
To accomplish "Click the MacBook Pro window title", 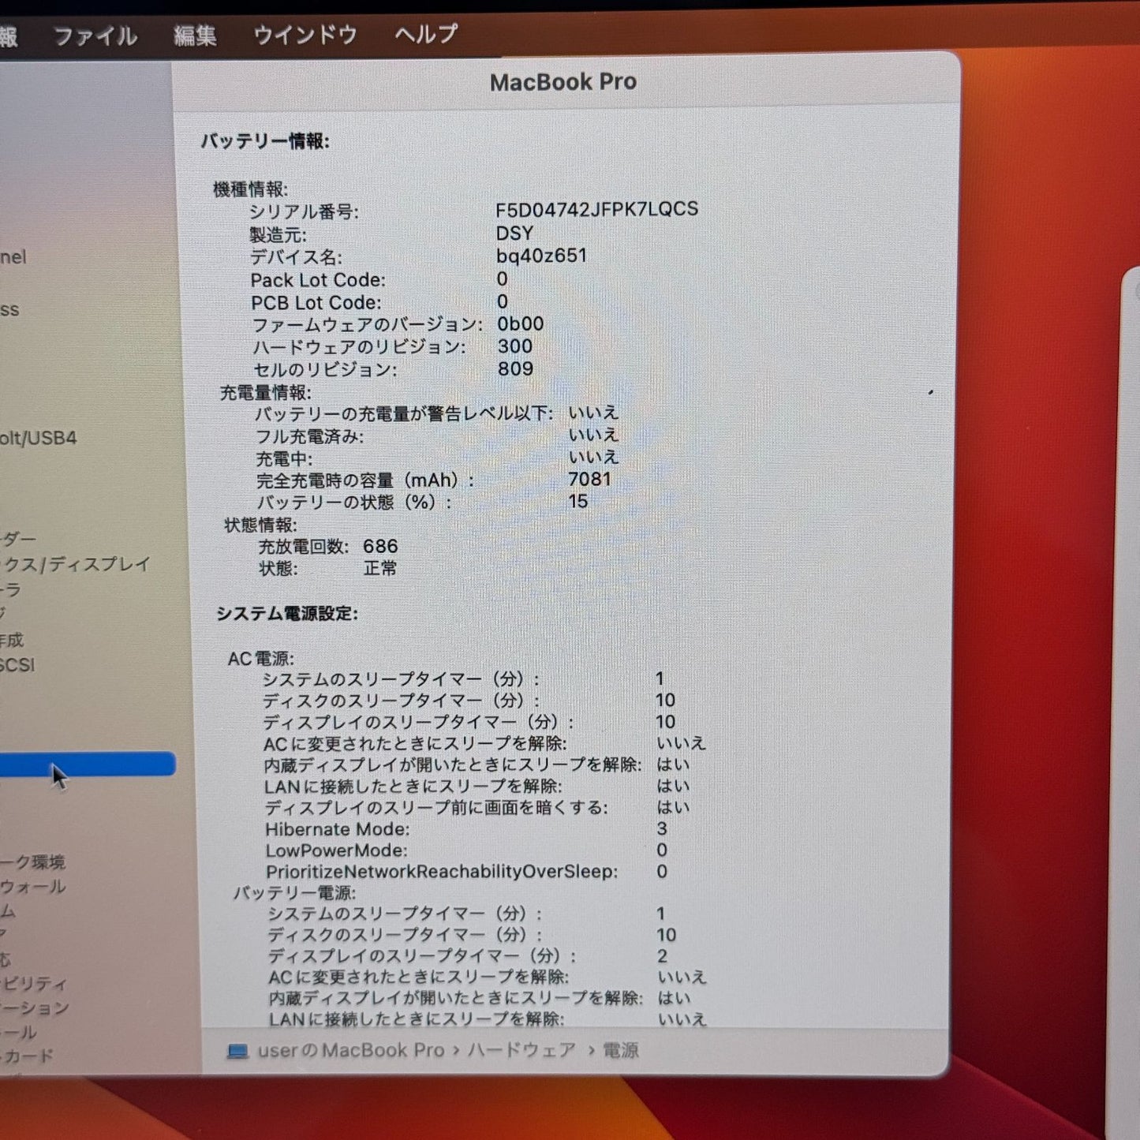I will (563, 82).
